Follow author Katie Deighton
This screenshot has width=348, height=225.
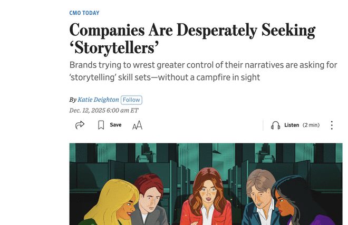(131, 100)
